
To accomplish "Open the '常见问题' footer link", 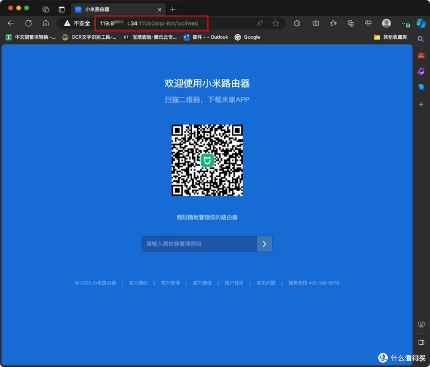I will [266, 283].
